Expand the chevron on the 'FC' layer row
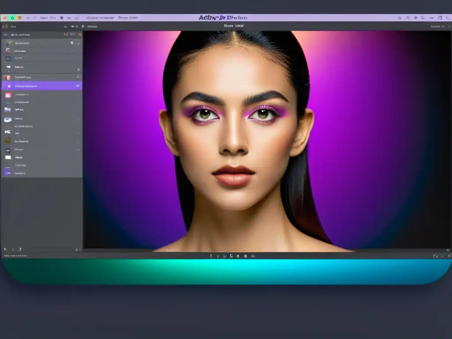The height and width of the screenshot is (339, 452). coord(78,132)
